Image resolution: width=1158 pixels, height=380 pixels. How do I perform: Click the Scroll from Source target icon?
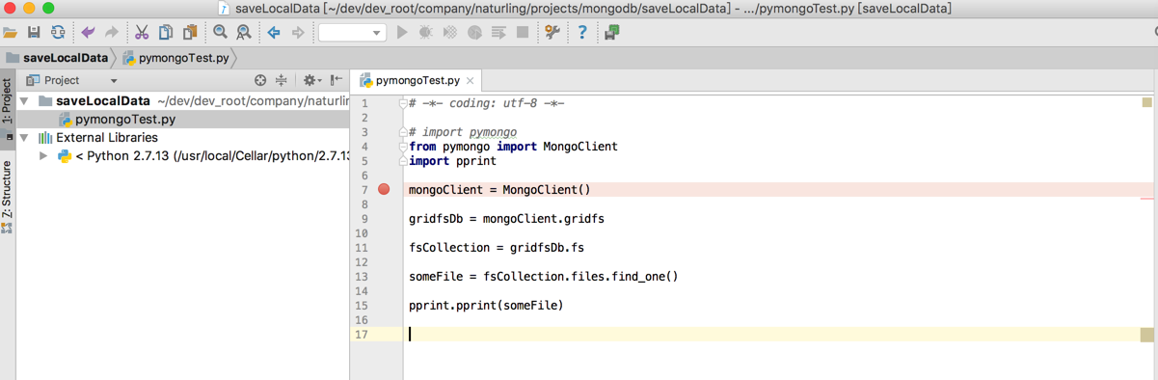tap(259, 81)
